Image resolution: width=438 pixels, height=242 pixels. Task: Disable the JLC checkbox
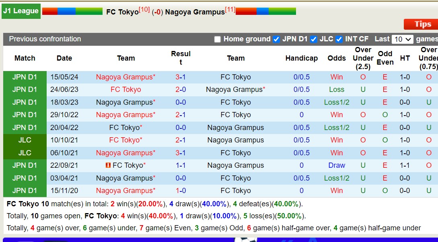point(314,39)
